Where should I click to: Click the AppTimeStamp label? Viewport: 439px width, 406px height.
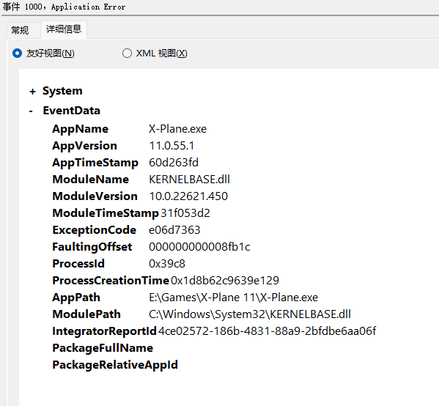point(95,163)
